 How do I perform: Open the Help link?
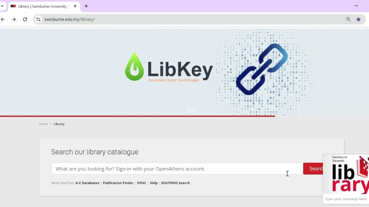pos(154,183)
